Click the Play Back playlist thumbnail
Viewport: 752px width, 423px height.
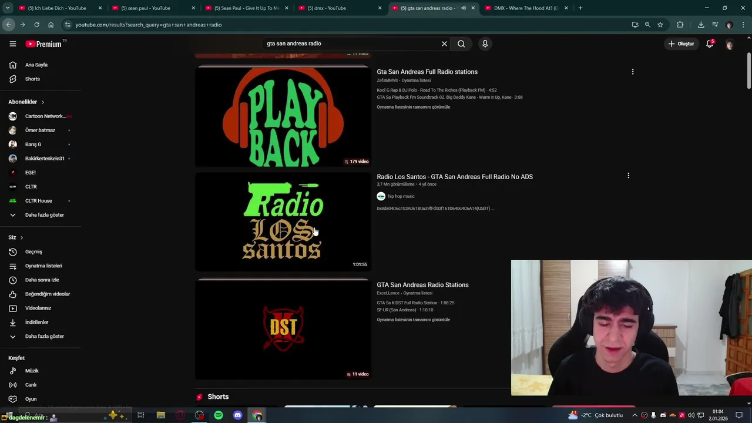283,117
